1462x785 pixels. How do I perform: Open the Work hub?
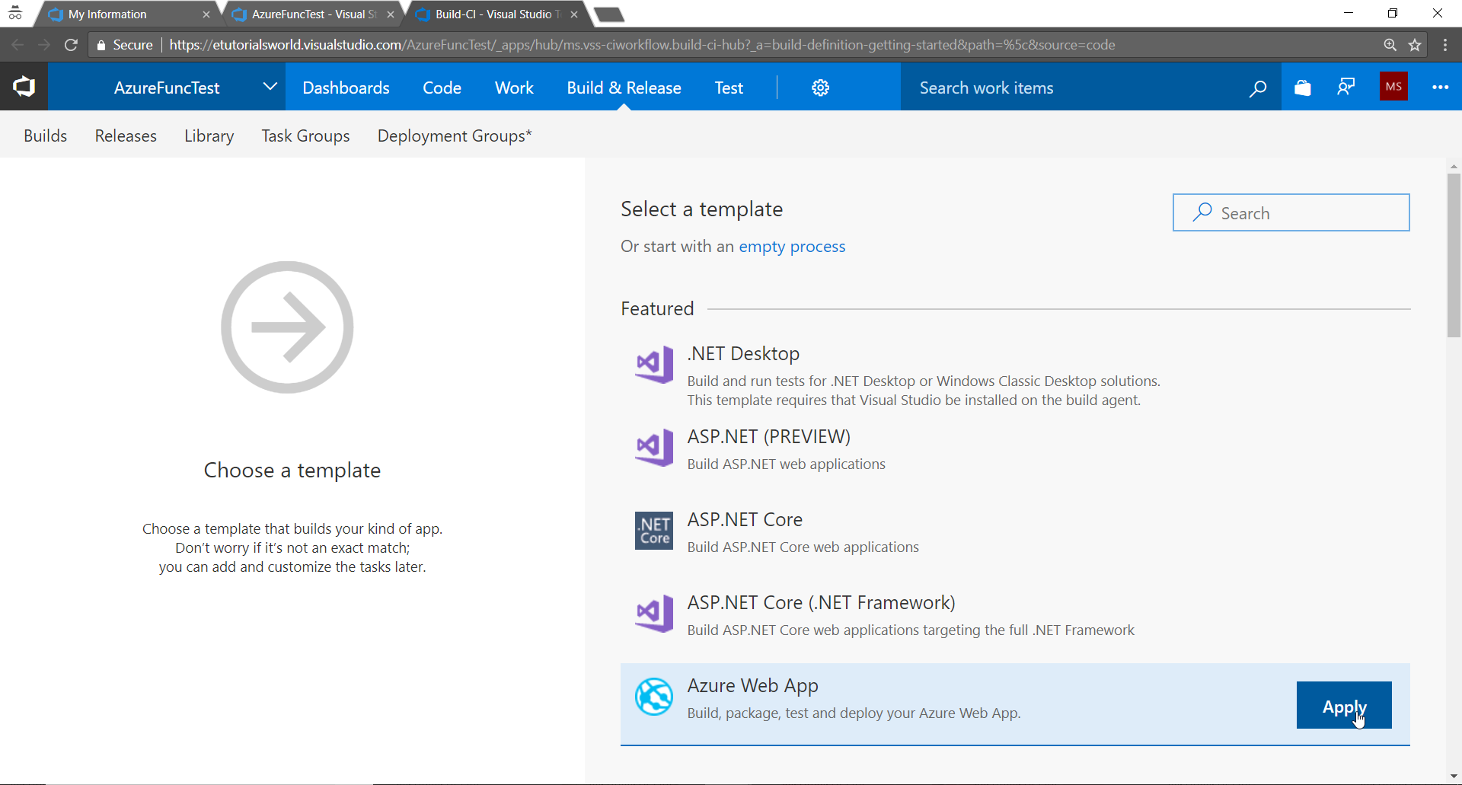(x=514, y=88)
